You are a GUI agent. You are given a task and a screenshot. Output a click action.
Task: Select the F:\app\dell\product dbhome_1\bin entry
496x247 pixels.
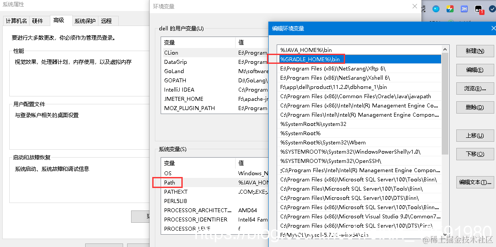[x=359, y=87]
